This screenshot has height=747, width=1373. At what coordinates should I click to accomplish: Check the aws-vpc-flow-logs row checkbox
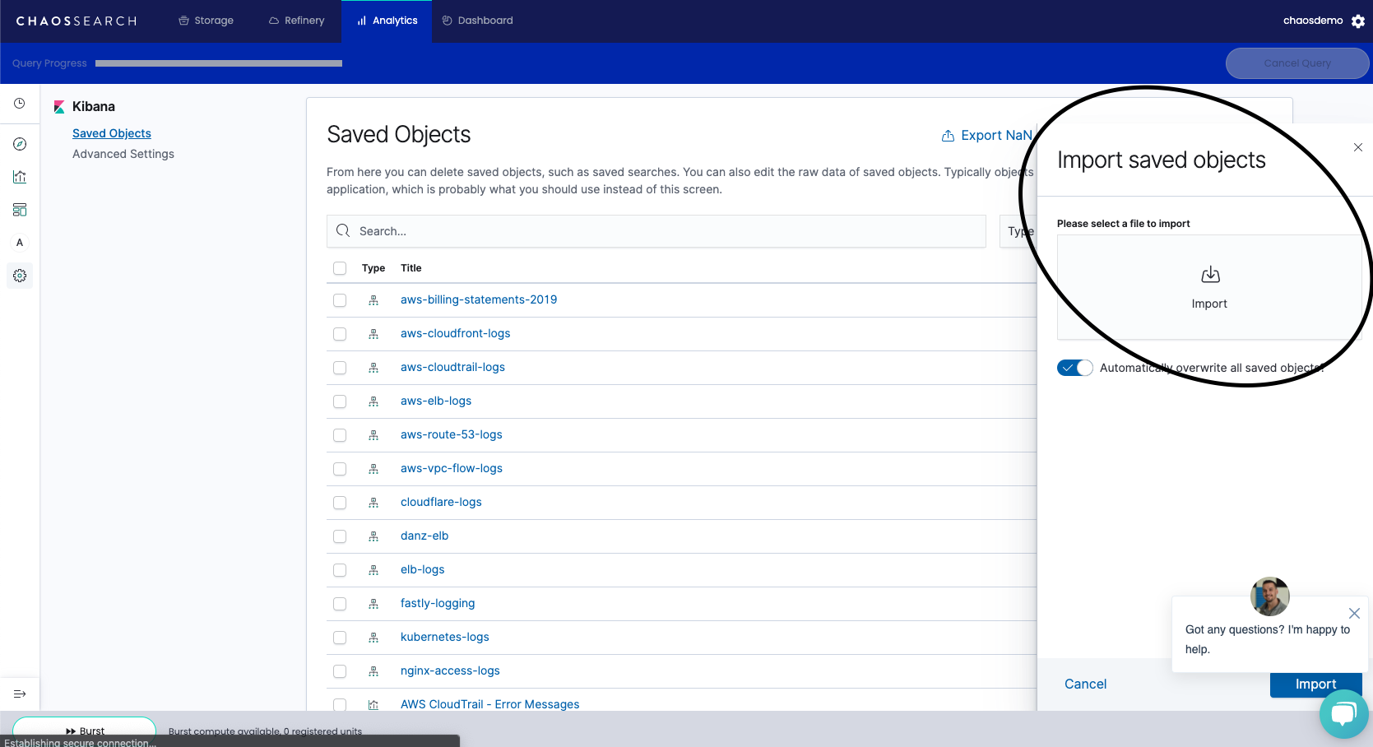(x=340, y=469)
